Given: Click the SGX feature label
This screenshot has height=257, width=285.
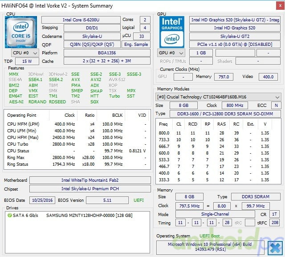Looking at the screenshot, I should pyautogui.click(x=94, y=102).
